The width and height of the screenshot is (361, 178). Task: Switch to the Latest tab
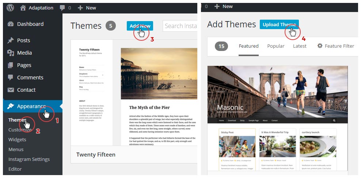coord(300,46)
